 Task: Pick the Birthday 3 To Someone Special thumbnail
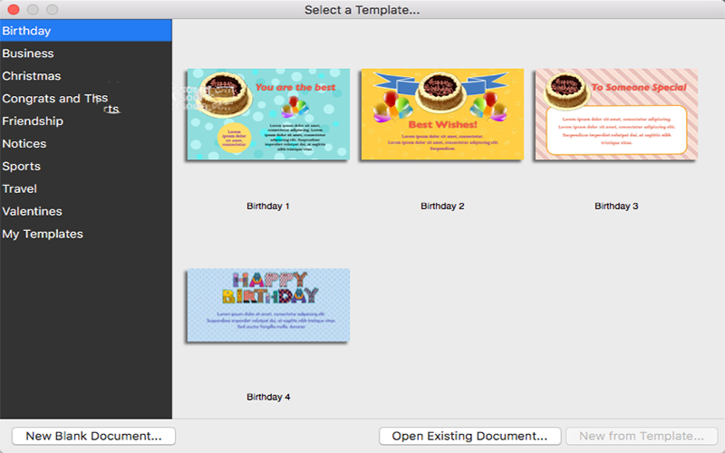click(x=616, y=114)
